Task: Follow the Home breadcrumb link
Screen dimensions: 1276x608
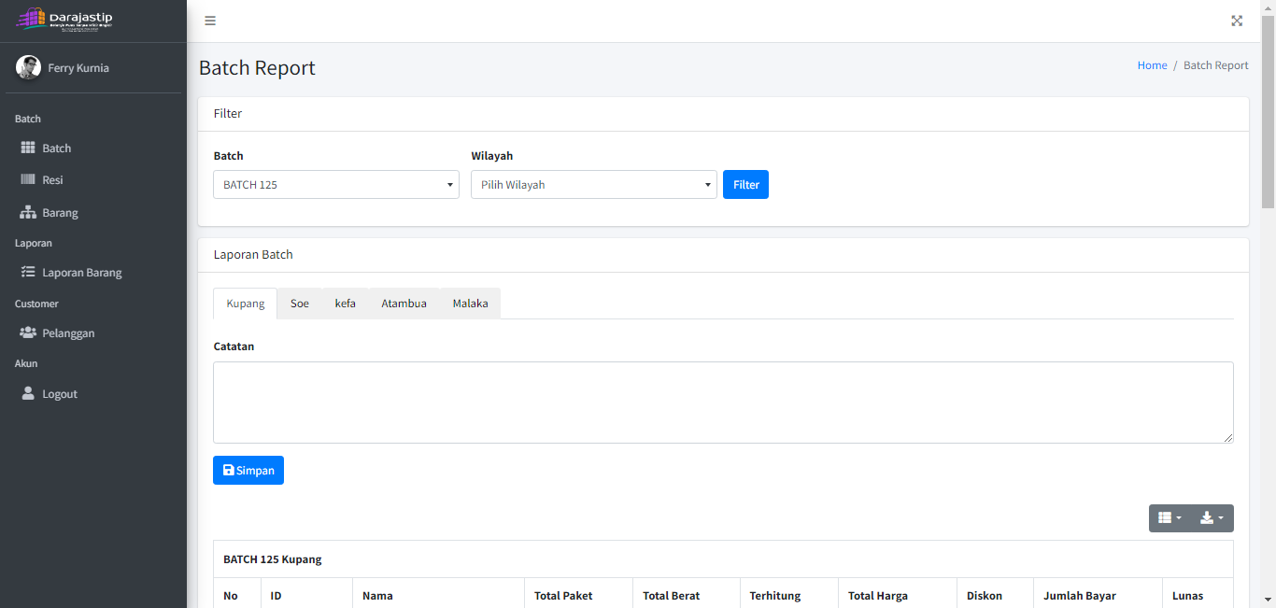Action: tap(1152, 65)
